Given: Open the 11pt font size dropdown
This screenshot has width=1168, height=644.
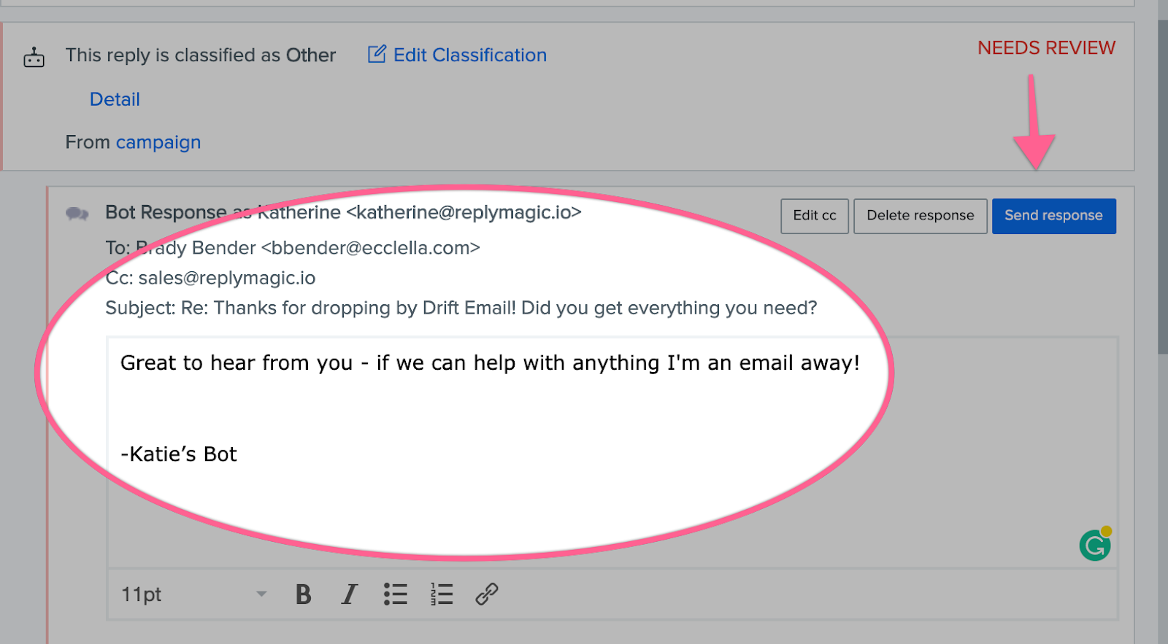Looking at the screenshot, I should pyautogui.click(x=193, y=594).
